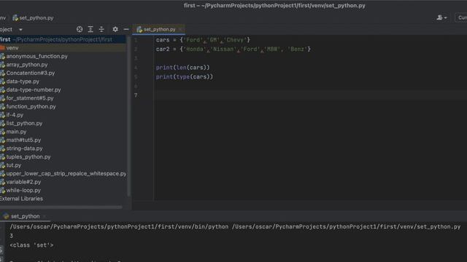Open while-loop.py file

click(23, 190)
